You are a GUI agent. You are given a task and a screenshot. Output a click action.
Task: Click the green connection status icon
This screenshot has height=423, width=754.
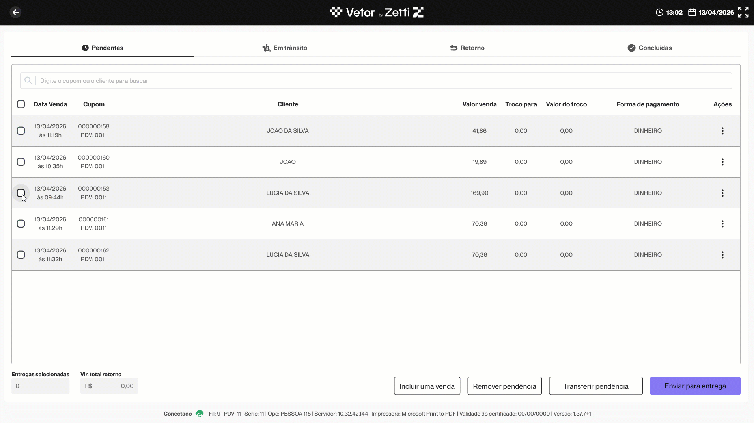(200, 414)
